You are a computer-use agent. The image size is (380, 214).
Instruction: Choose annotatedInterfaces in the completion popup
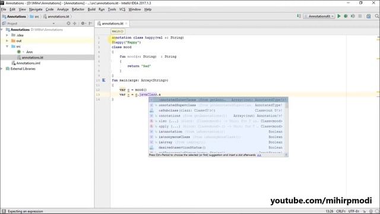(x=218, y=100)
